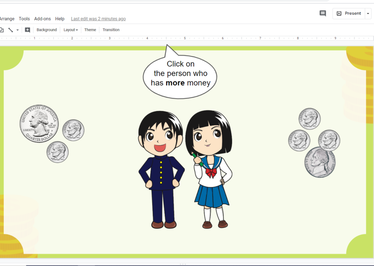
Task: Open the Help menu
Action: pyautogui.click(x=60, y=19)
